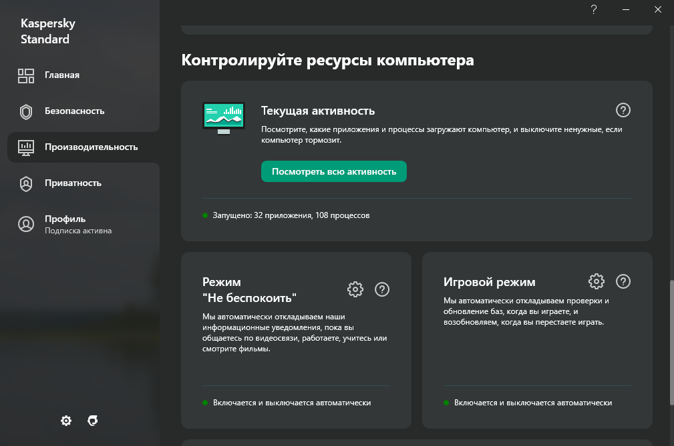Open help from the title bar question mark
This screenshot has width=674, height=446.
coord(593,9)
